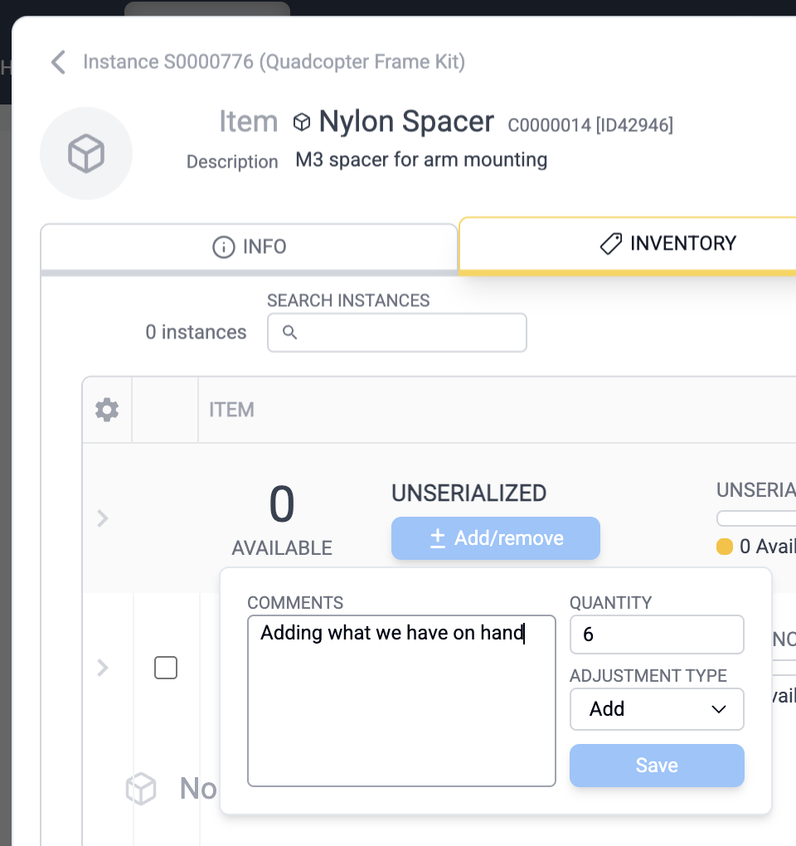Screen dimensions: 796x846
Task: Click the faded cube icon at bottom left
Action: point(141,788)
